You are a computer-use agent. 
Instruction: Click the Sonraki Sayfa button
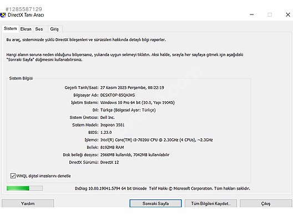pos(155,203)
